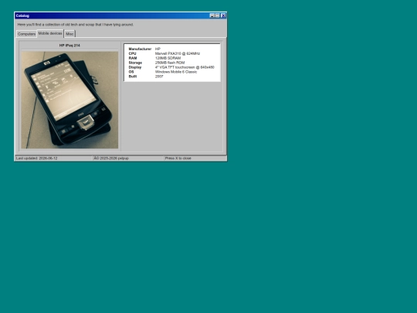Close the Catalog window
Image resolution: width=417 pixels, height=313 pixels.
pos(223,15)
